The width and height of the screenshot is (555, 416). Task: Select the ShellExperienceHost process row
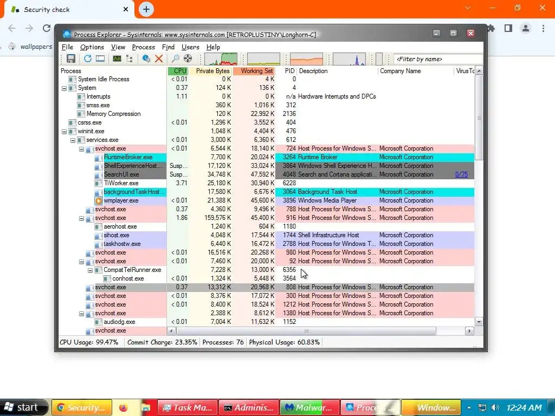[266, 166]
